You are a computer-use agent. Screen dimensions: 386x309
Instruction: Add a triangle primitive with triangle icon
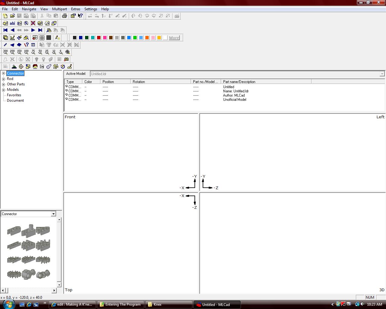tap(12, 45)
